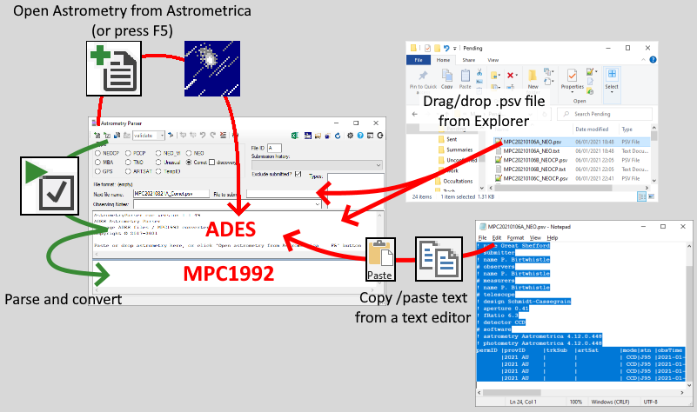Open the Explorer blue File tab
Image resolution: width=697 pixels, height=412 pixels.
point(419,60)
